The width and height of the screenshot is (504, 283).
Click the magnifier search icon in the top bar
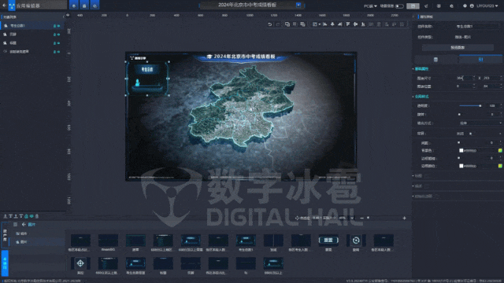(x=451, y=6)
